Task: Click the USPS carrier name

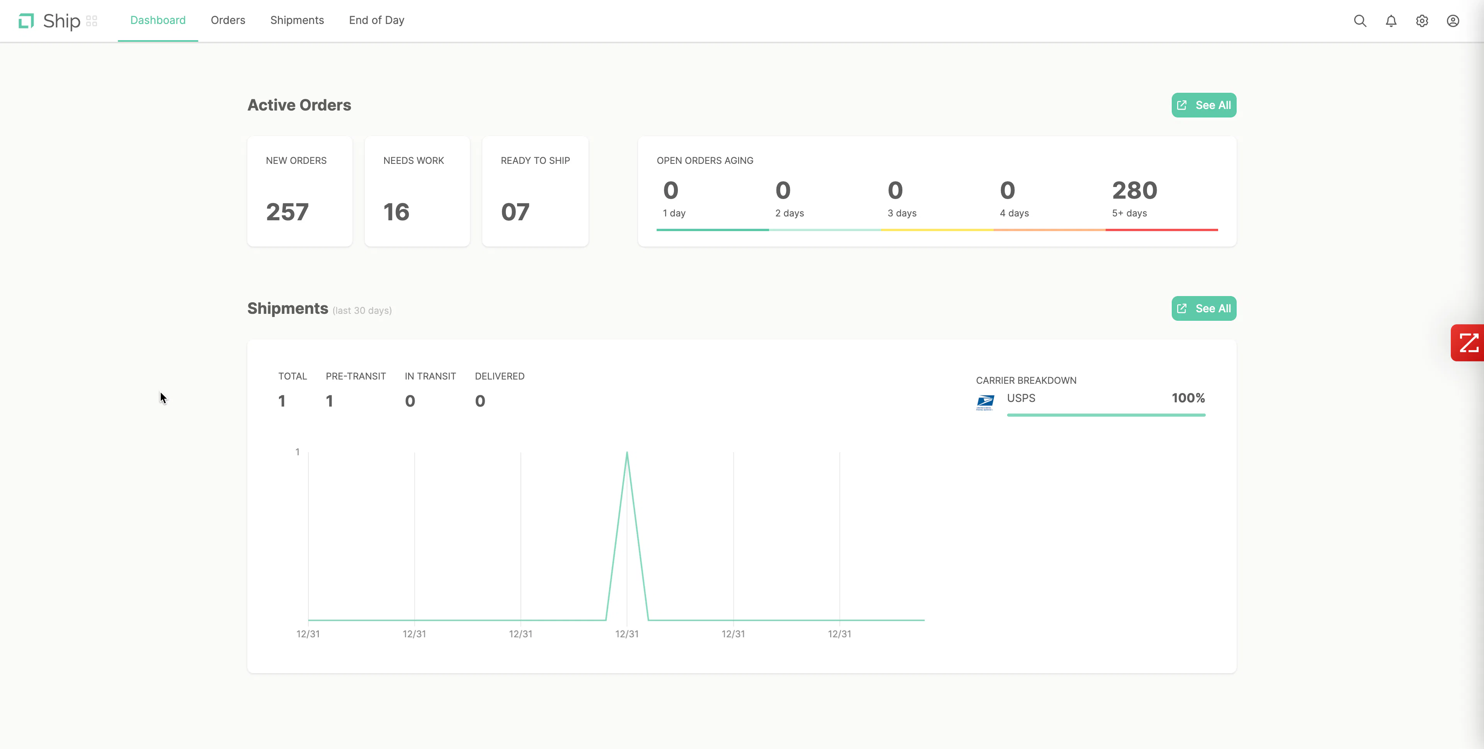Action: [1021, 398]
